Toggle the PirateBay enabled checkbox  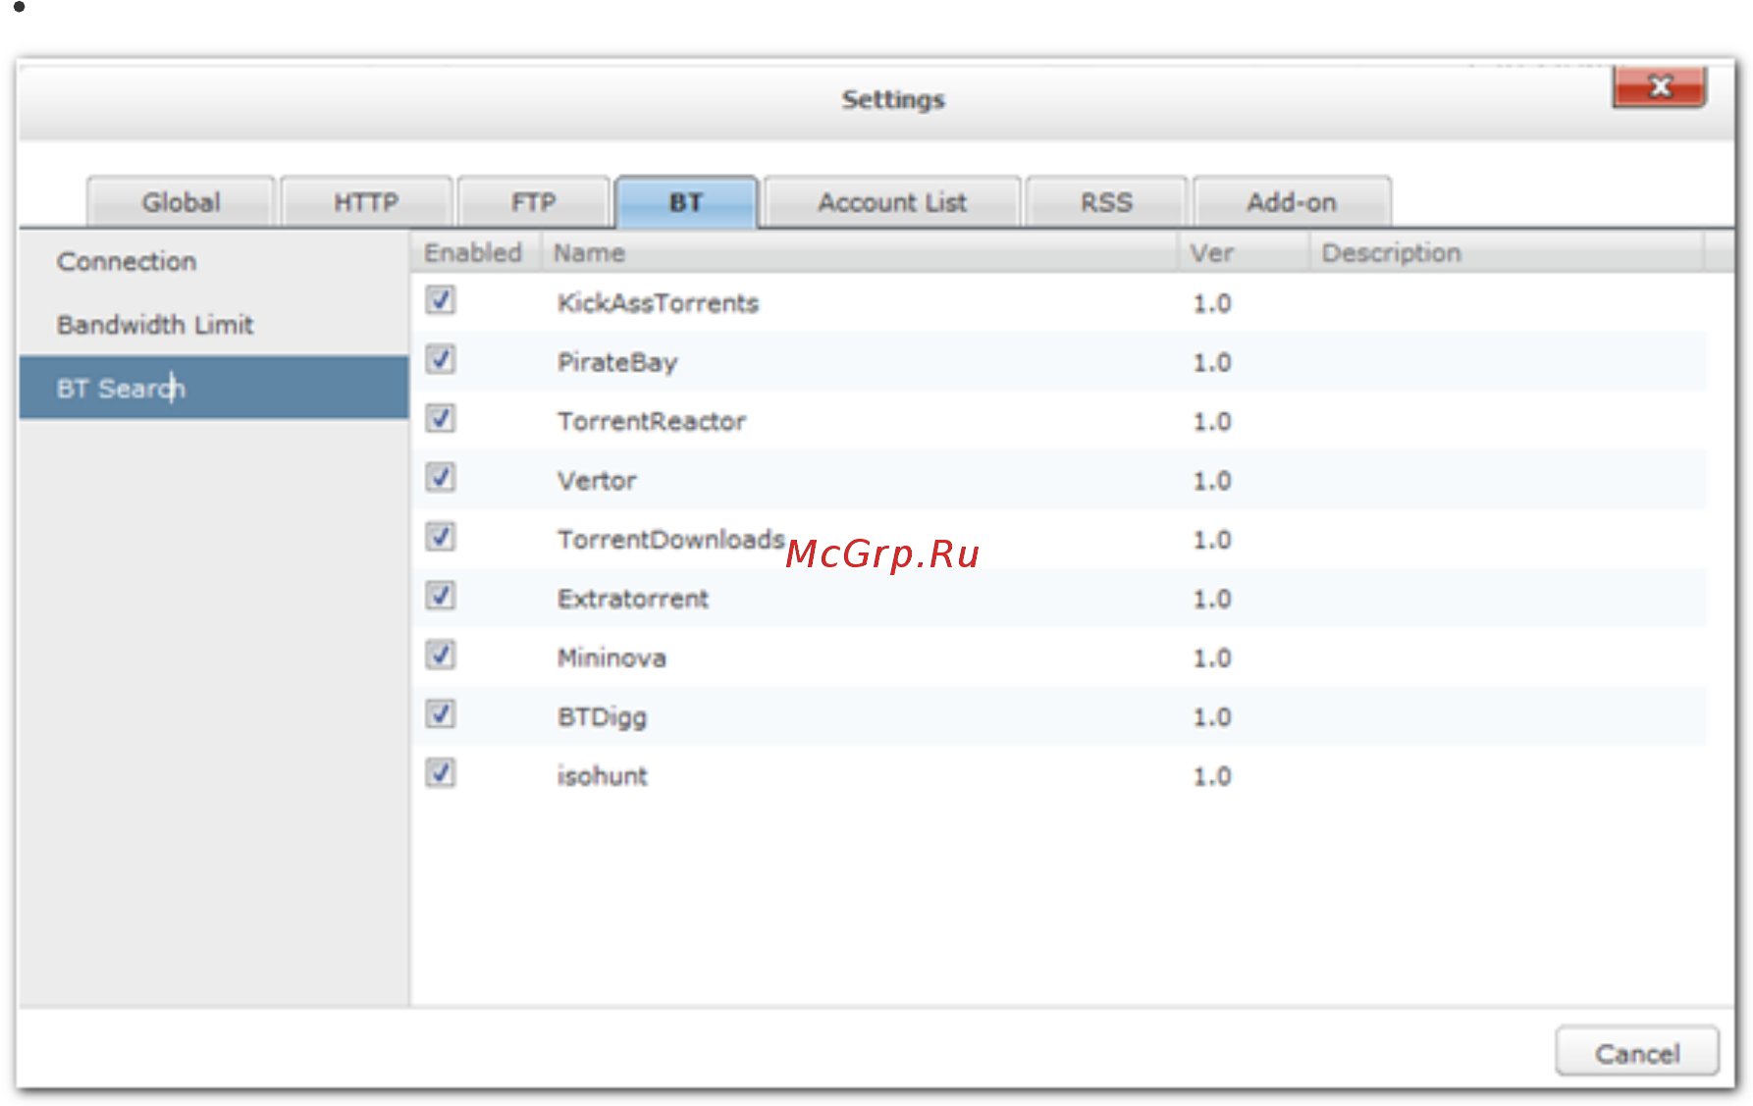tap(441, 359)
